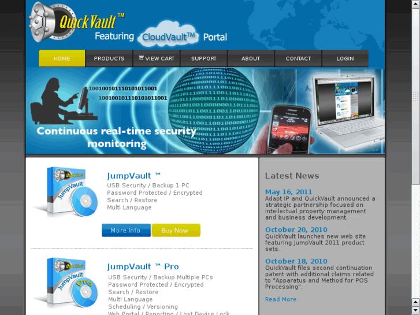
Task: Open the About menu item
Action: (x=251, y=58)
